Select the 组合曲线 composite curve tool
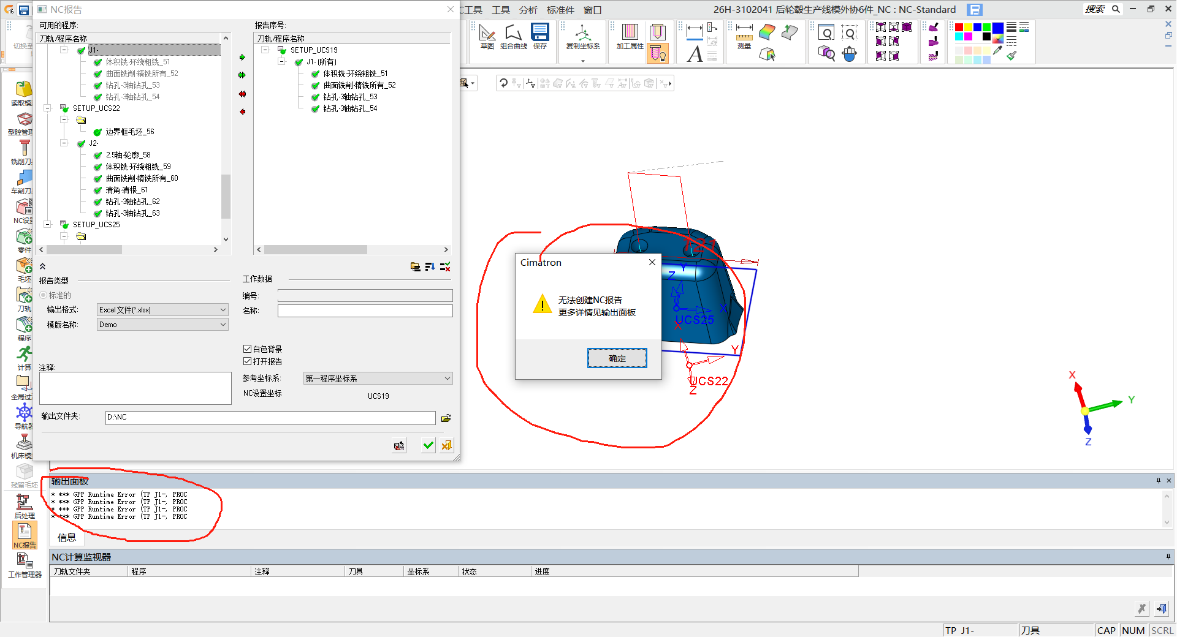 tap(513, 37)
